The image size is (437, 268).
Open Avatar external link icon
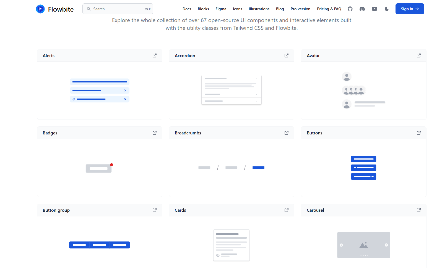pyautogui.click(x=418, y=55)
